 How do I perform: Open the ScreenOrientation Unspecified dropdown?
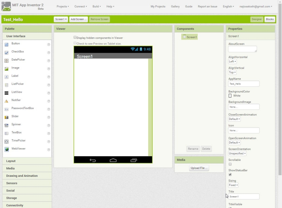point(237,153)
